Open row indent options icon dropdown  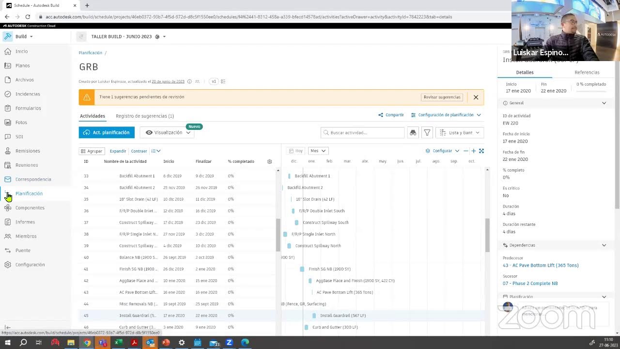click(x=155, y=151)
